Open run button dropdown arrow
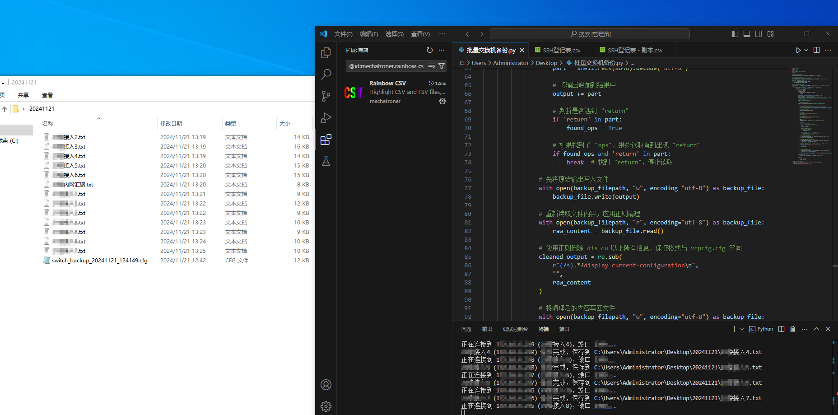Viewport: 838px width, 415px height. point(806,50)
